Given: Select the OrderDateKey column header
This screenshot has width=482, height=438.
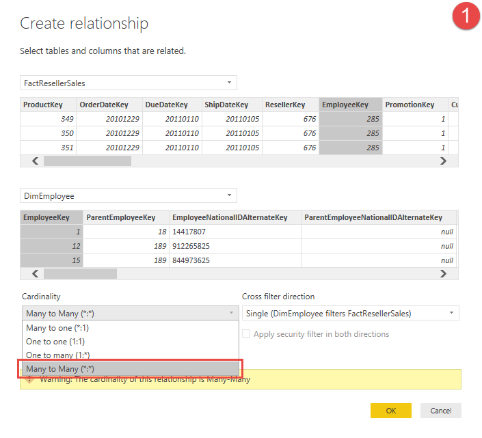Looking at the screenshot, I should 109,105.
